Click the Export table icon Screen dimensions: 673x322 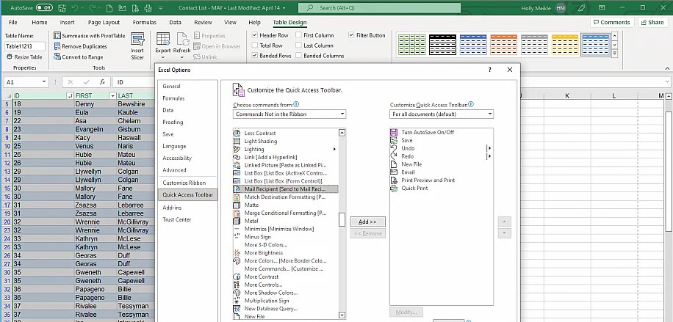pos(163,40)
